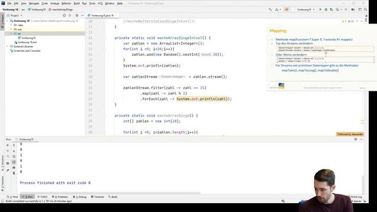Open the Build menu

[x=77, y=4]
